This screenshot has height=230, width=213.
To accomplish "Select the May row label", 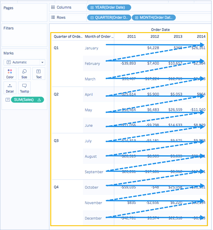I will pos(88,110).
